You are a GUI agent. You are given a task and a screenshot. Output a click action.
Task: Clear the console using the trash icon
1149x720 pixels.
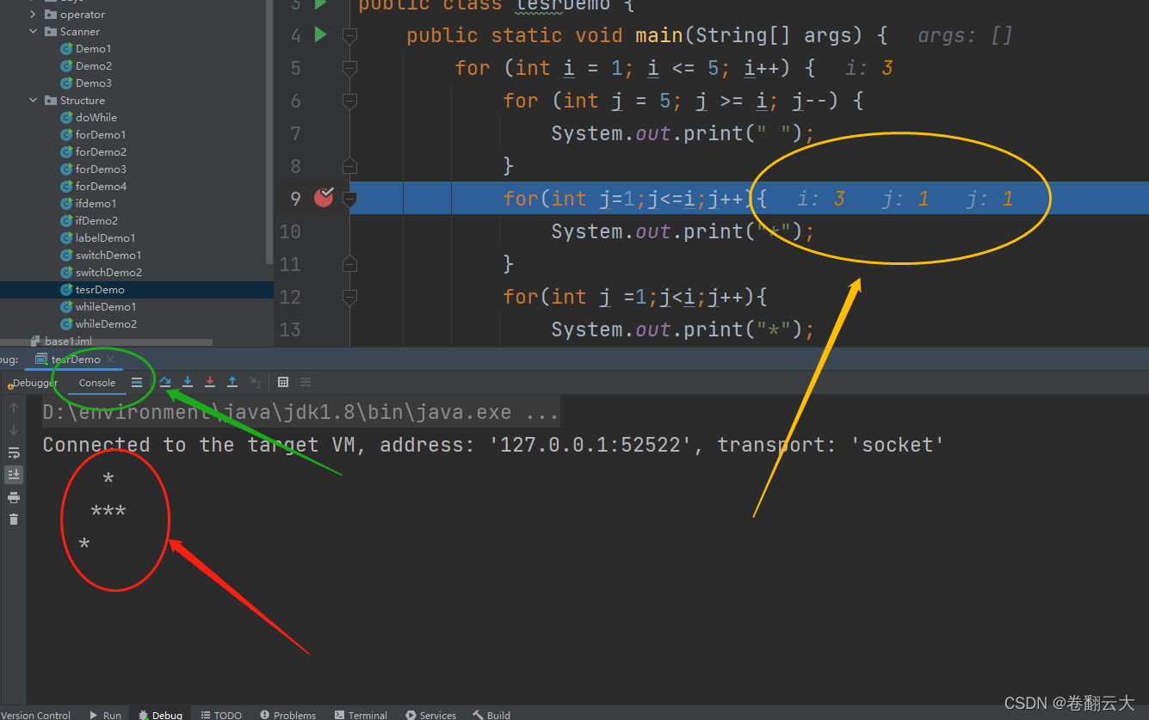tap(13, 519)
